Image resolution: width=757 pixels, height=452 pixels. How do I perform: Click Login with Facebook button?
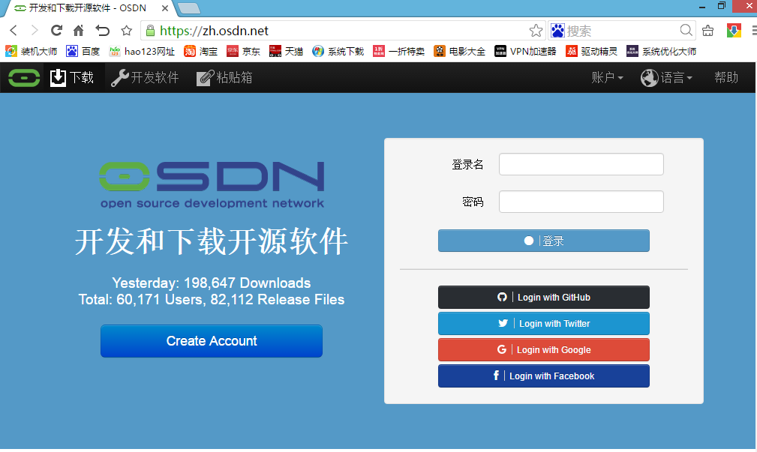point(544,376)
